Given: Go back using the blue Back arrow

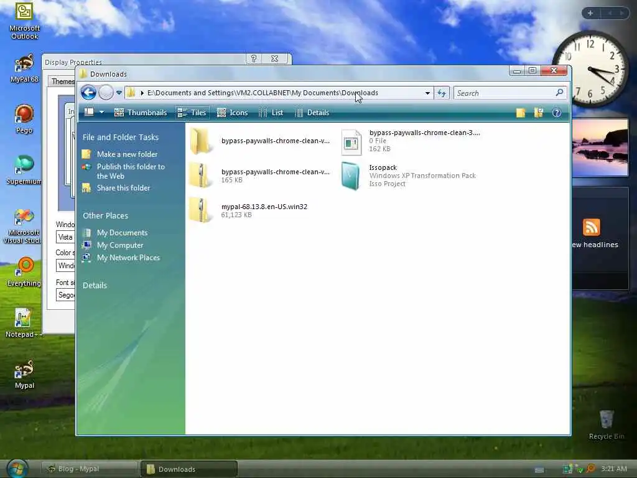Looking at the screenshot, I should [x=88, y=93].
